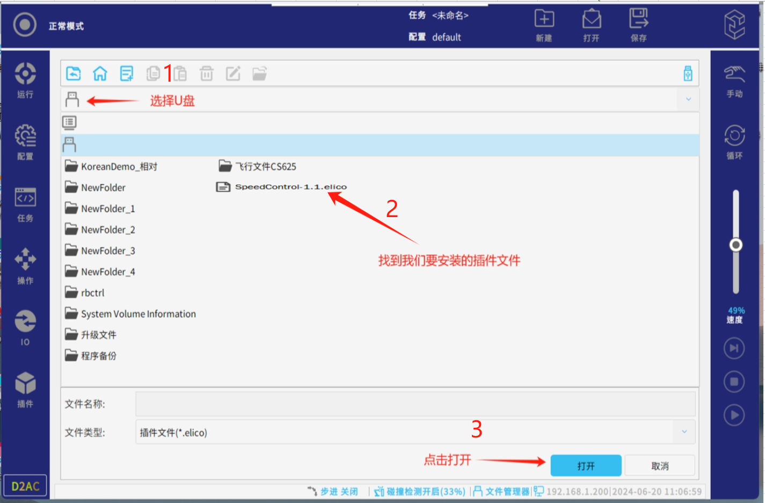The image size is (765, 503).
Task: Toggle the 循环 loop mode
Action: click(734, 142)
